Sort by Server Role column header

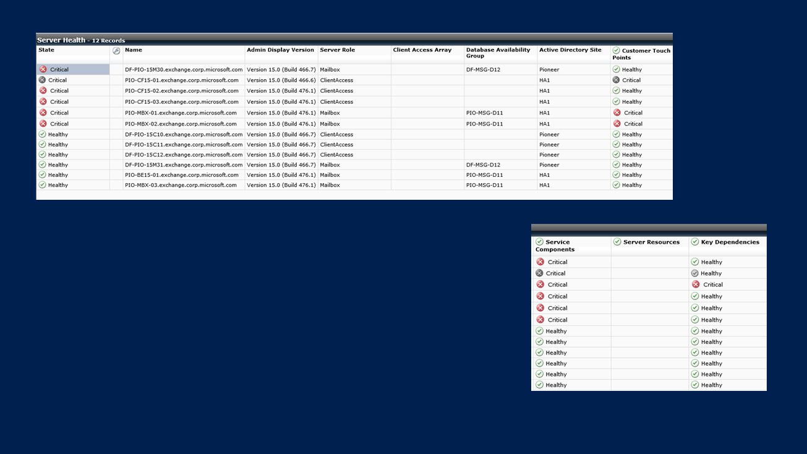pyautogui.click(x=338, y=50)
